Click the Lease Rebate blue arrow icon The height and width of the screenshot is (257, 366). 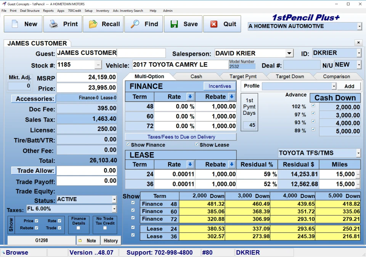231,165
